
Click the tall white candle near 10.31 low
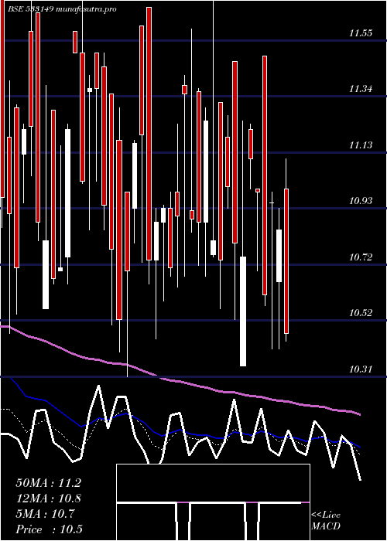(x=243, y=311)
